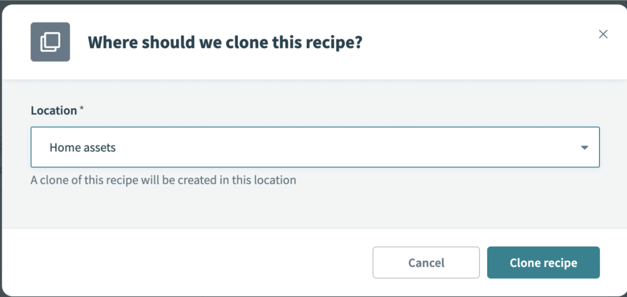
Task: Click Cancel to abort cloning
Action: point(425,263)
